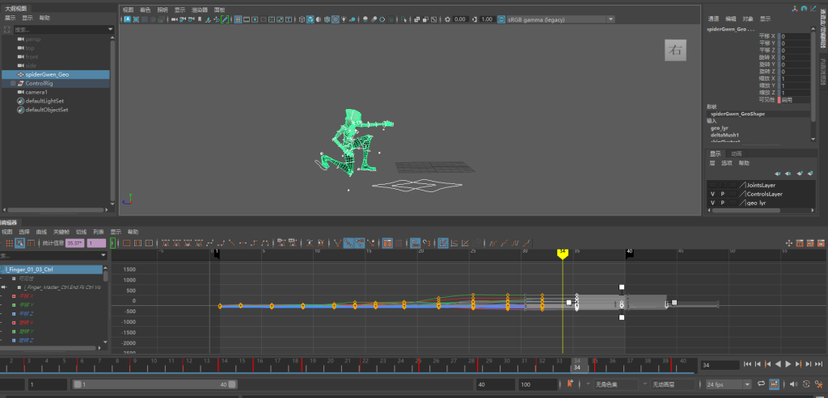828x398 pixels.
Task: Toggle wireframe display cube icon
Action: [302, 19]
